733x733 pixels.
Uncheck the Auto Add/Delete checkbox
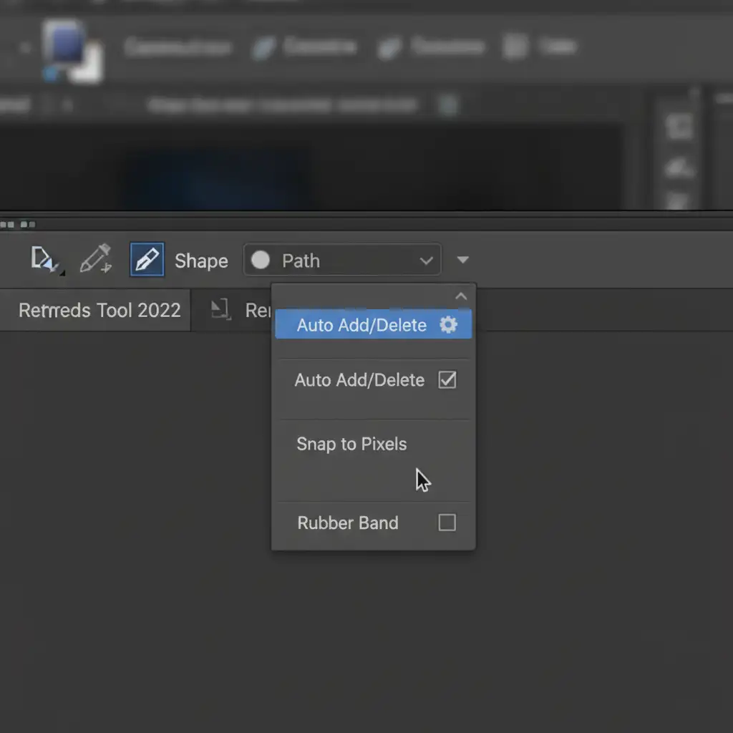pos(447,379)
